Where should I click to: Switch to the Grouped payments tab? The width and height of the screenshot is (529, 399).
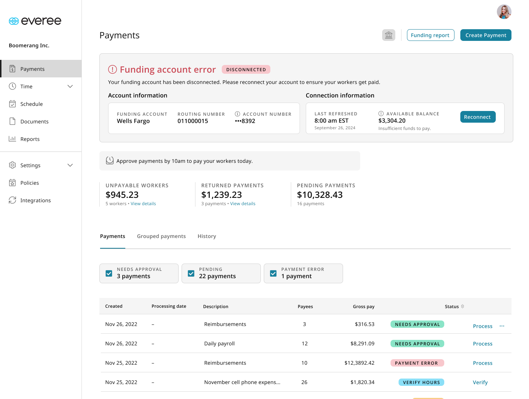tap(161, 236)
